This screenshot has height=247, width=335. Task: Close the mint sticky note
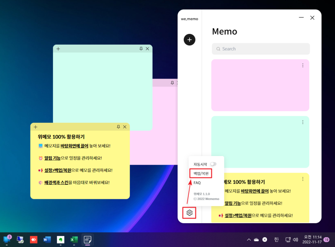147,48
